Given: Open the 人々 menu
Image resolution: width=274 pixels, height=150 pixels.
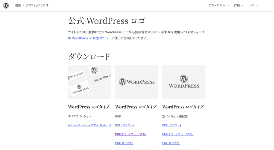Looking at the screenshot, I should pyautogui.click(x=253, y=5).
